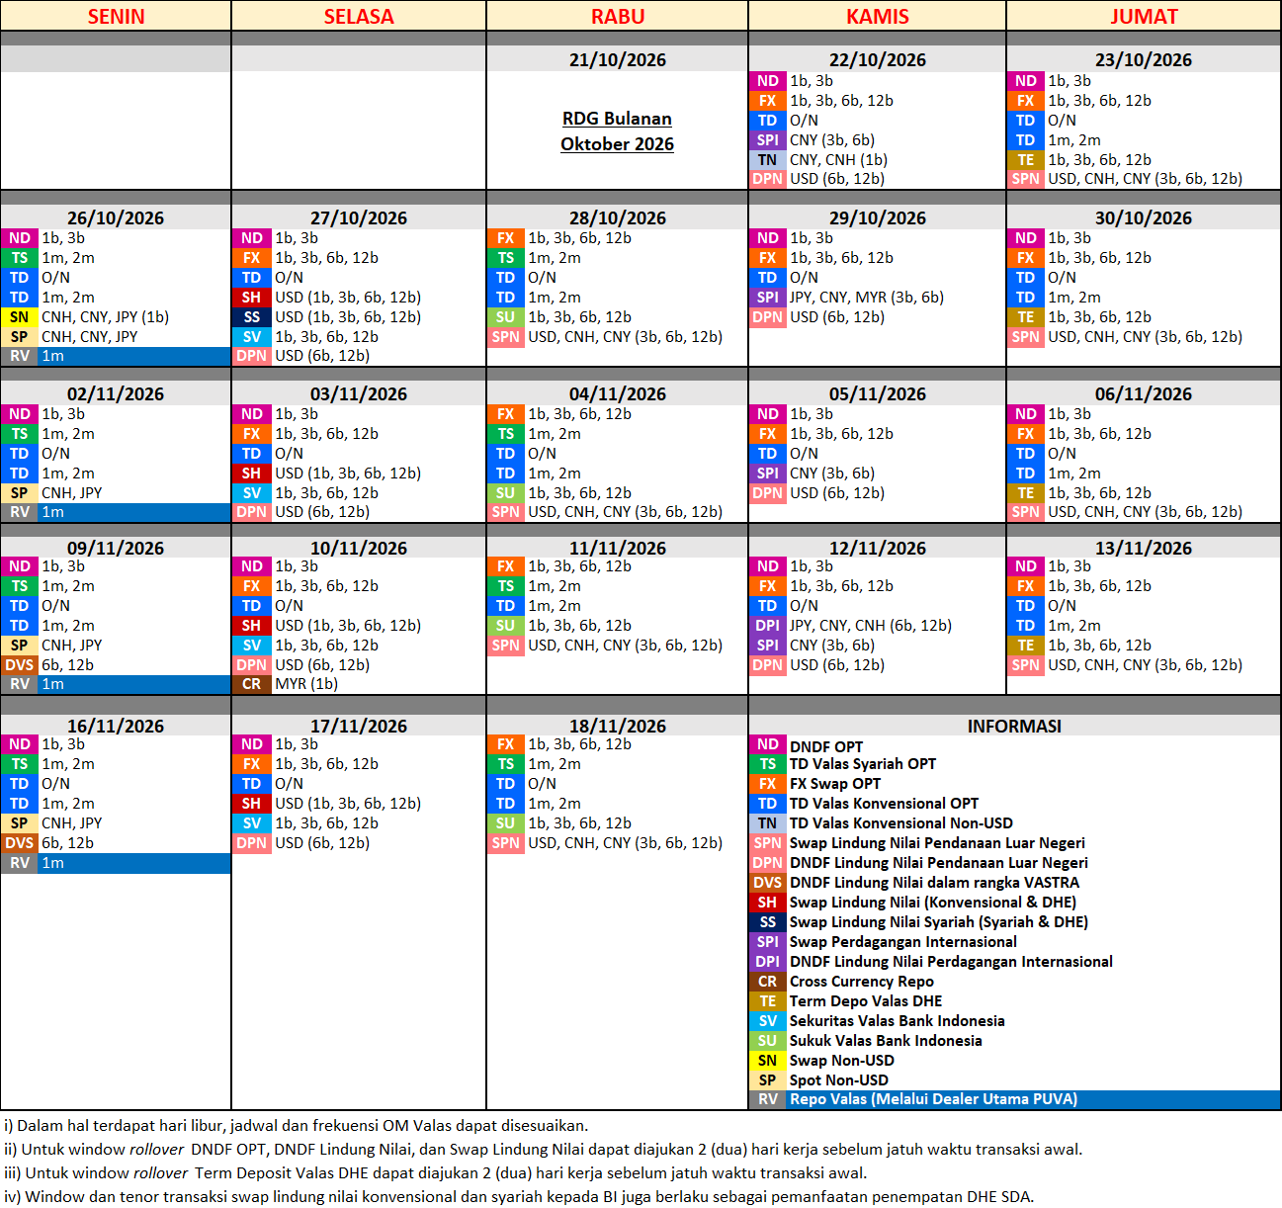
Task: Select the brown CR badge beside Cross Currency Repo
Action: pos(768,982)
